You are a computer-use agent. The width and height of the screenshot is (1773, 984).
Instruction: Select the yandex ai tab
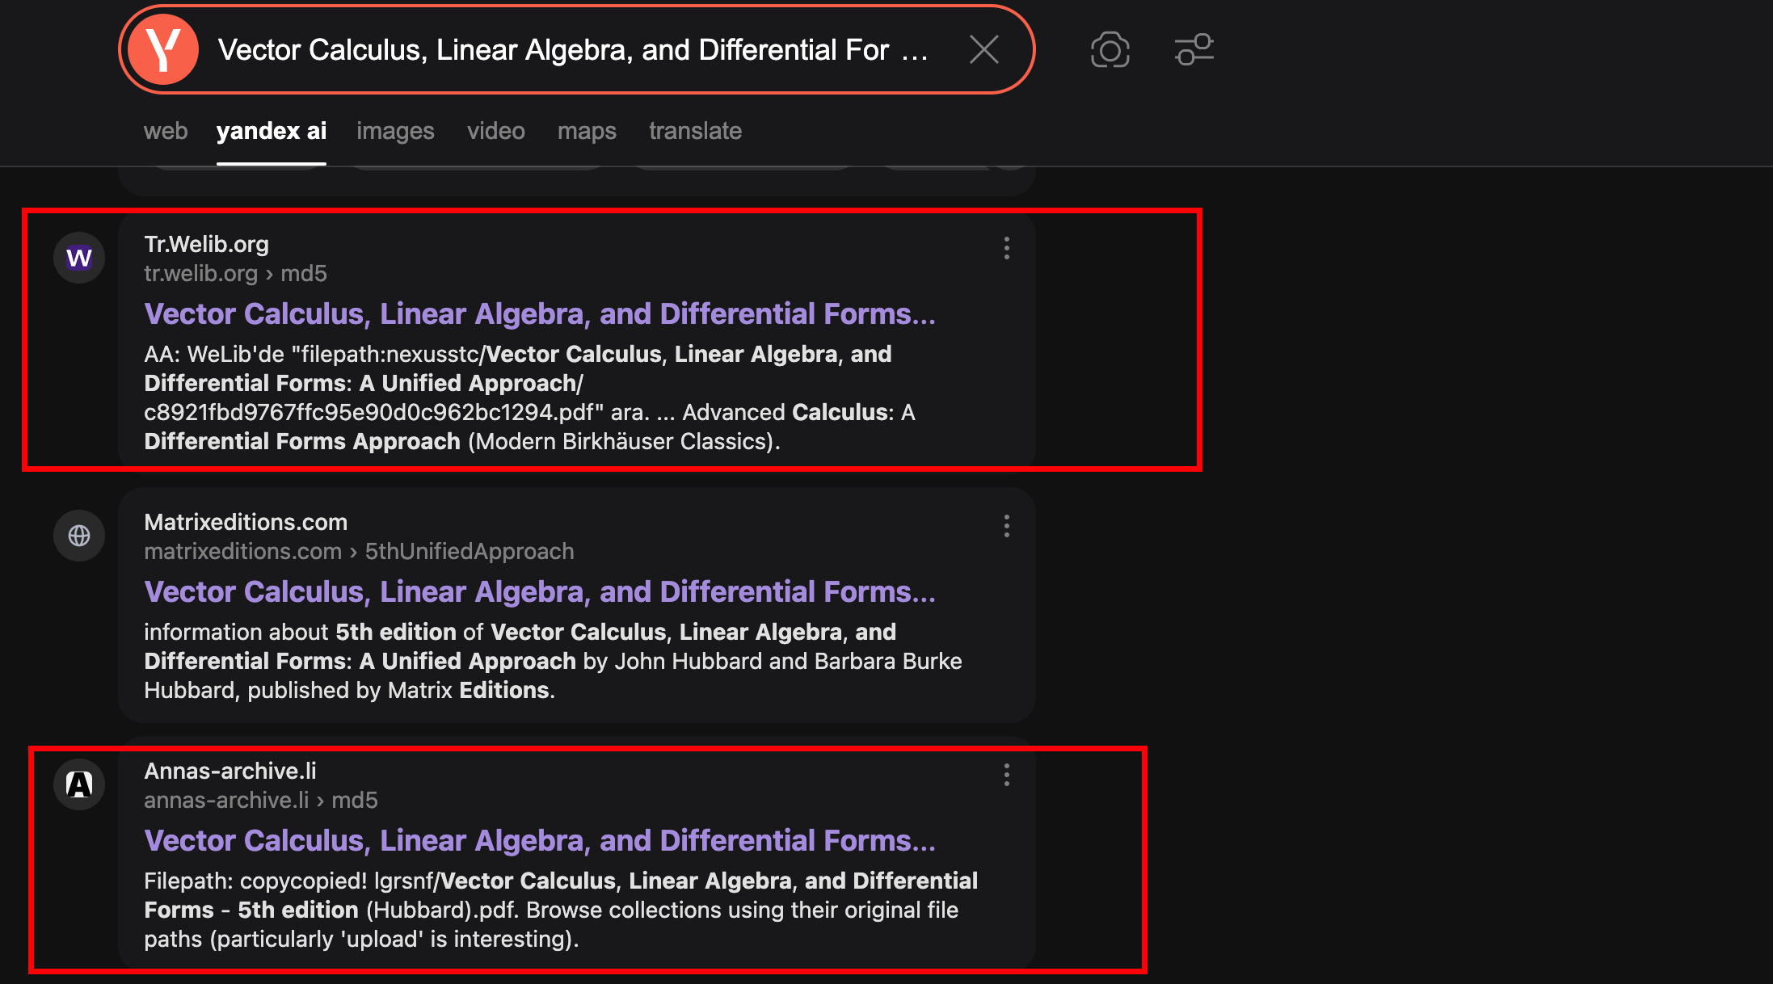(272, 131)
